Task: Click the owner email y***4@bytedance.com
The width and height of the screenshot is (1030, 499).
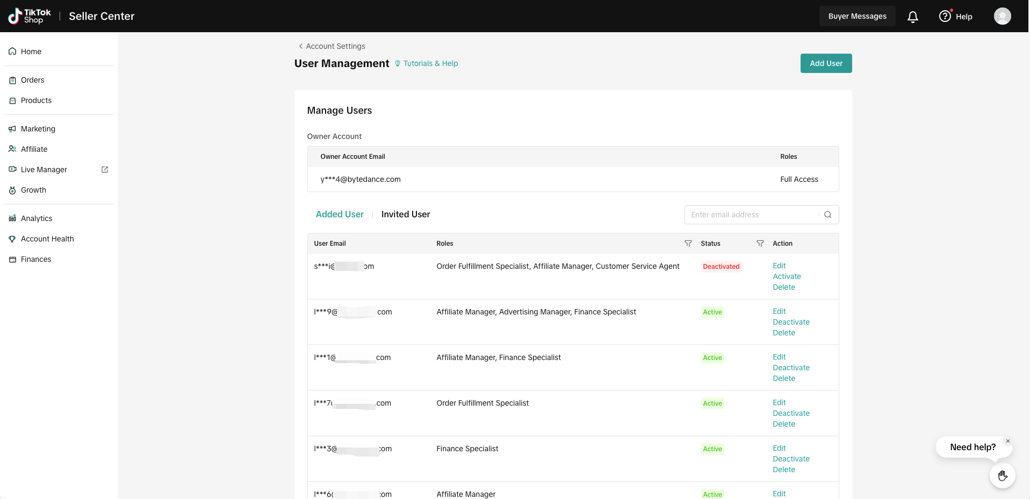Action: (361, 179)
